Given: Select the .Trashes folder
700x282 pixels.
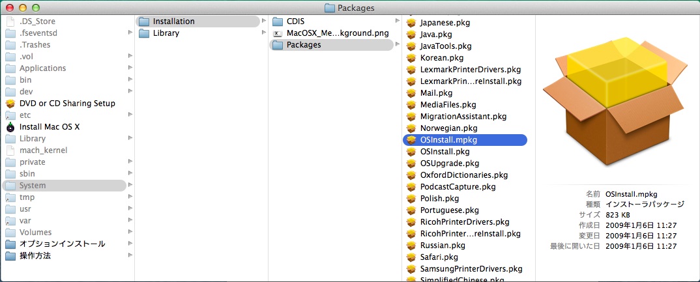Looking at the screenshot, I should (x=35, y=45).
